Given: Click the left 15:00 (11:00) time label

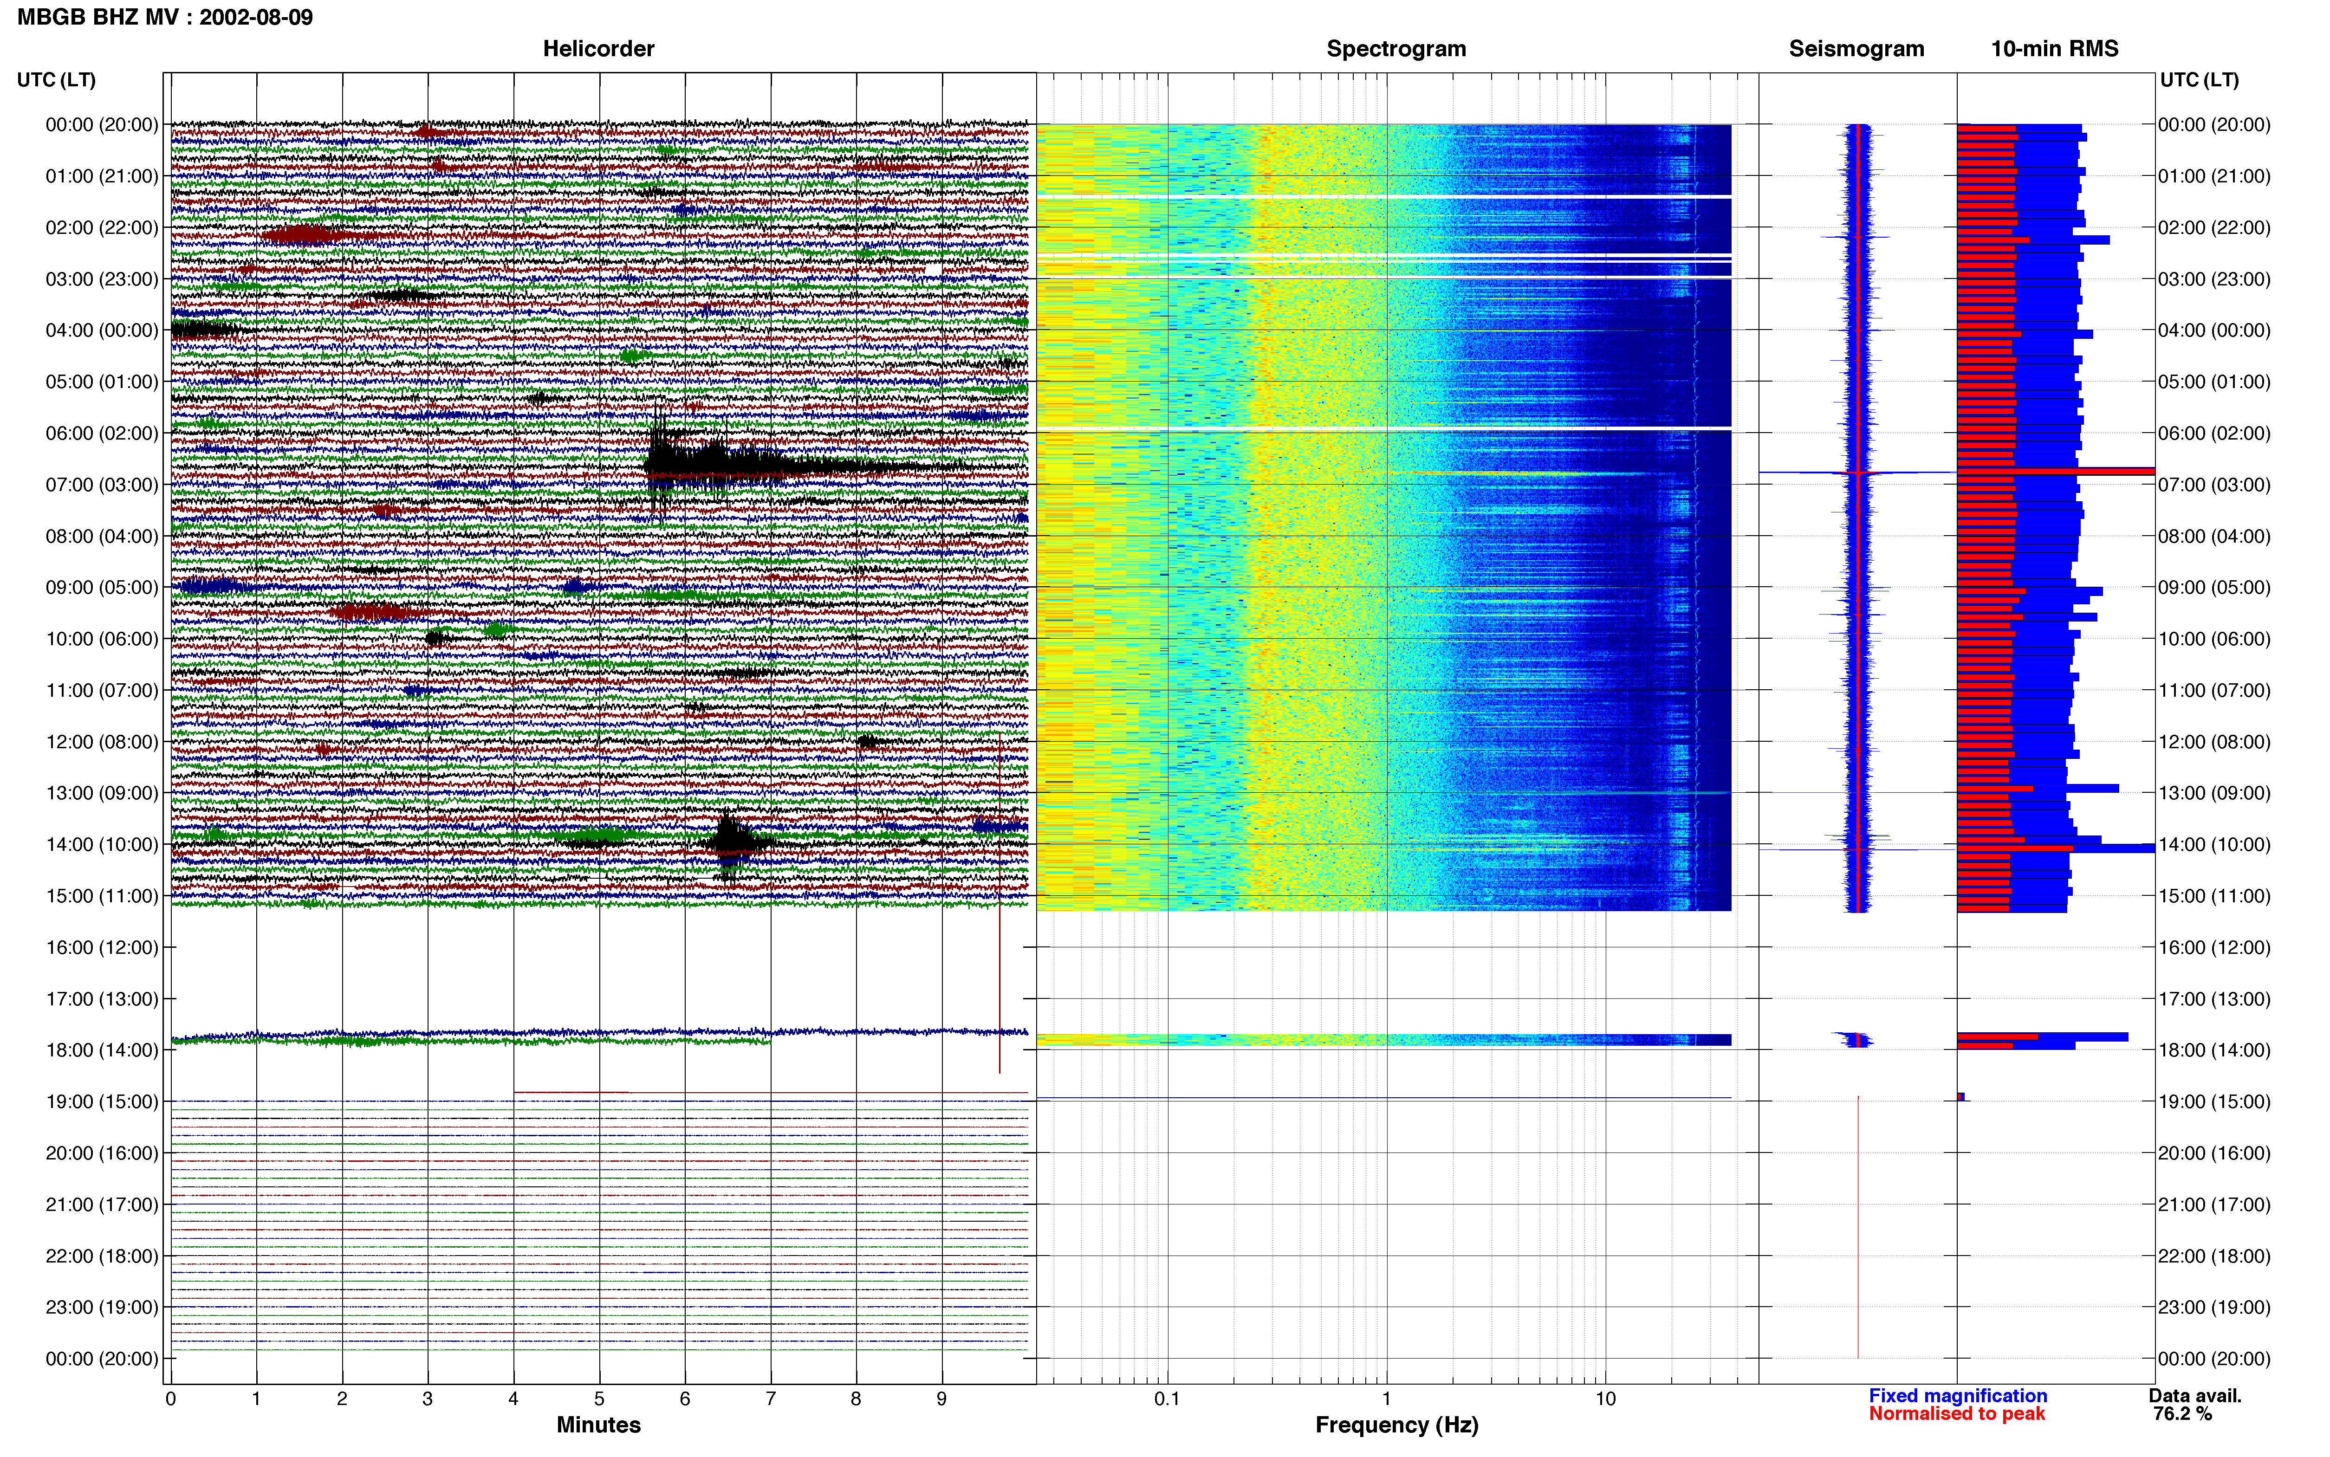Looking at the screenshot, I should 102,895.
